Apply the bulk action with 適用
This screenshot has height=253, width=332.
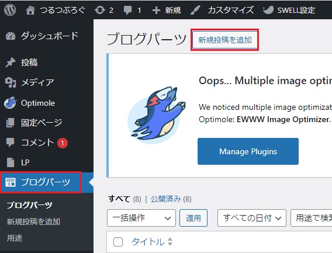click(193, 218)
